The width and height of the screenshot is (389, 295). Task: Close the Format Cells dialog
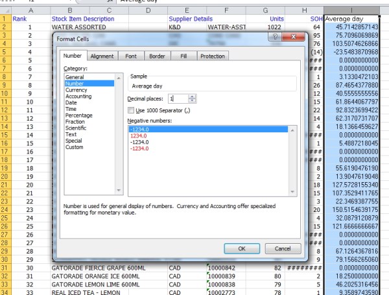pos(294,37)
